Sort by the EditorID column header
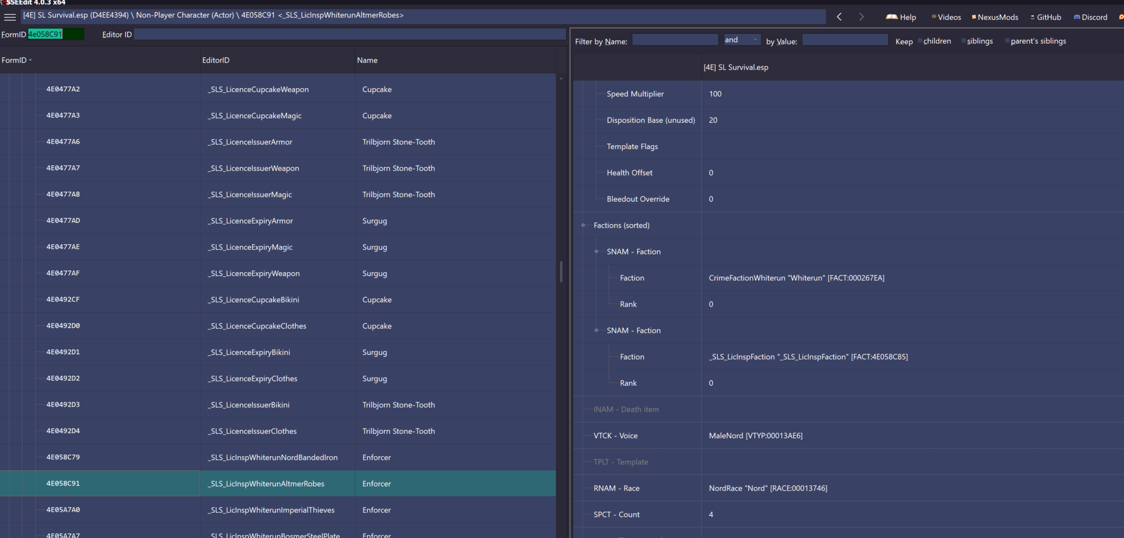The image size is (1124, 538). 277,60
